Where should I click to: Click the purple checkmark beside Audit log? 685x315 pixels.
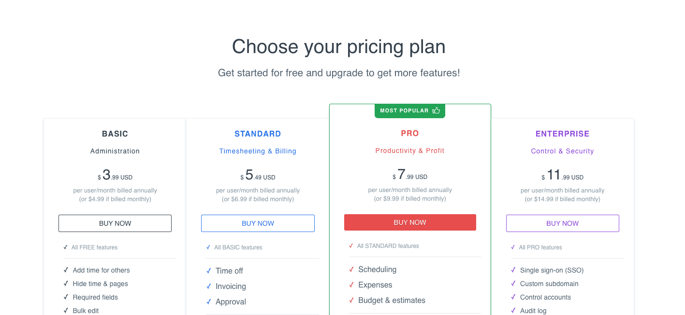coord(513,311)
